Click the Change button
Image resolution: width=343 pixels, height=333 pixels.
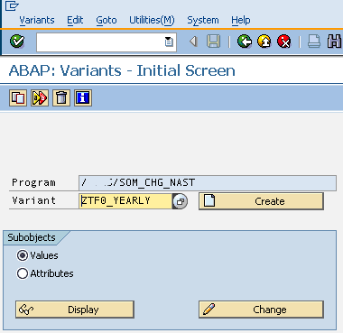(261, 310)
